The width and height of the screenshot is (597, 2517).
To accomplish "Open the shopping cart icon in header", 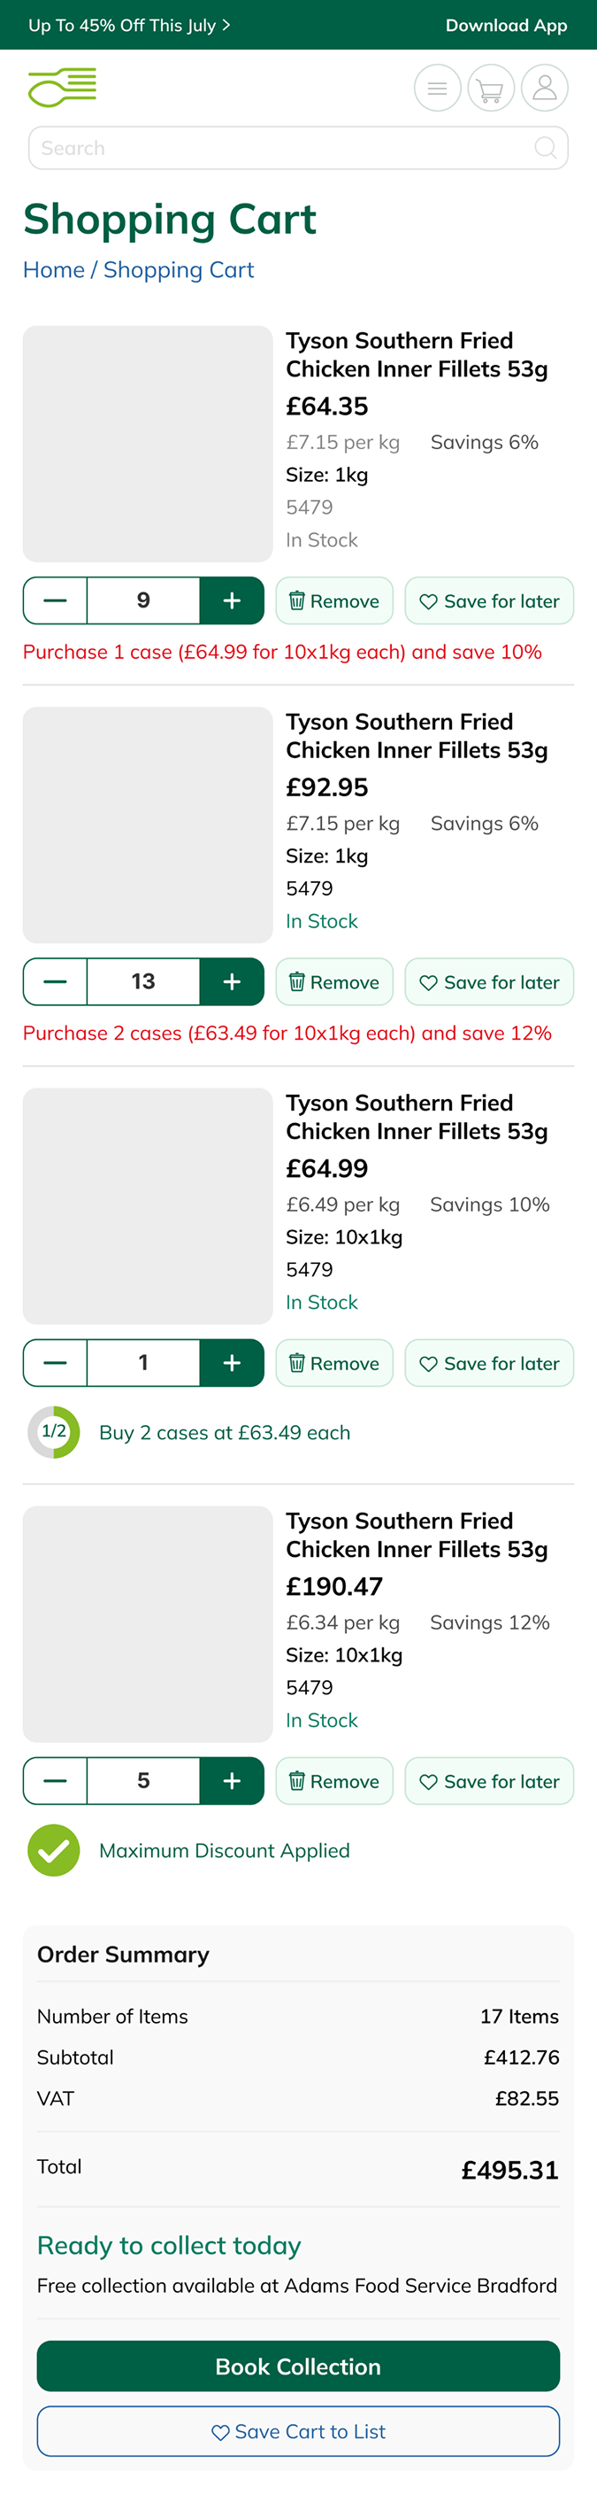I will coord(491,89).
